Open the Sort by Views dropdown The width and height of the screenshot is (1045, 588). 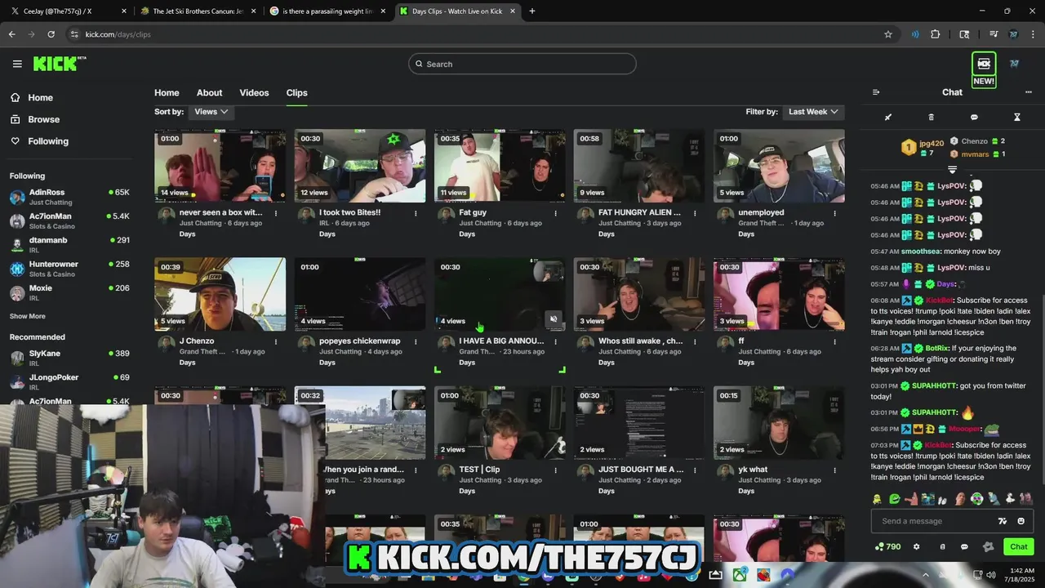click(x=211, y=112)
